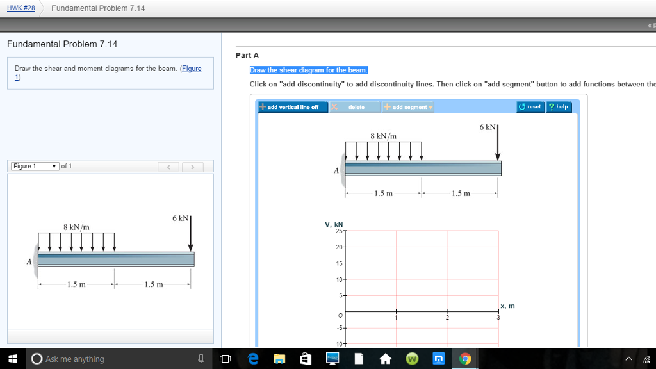
Task: Click the Ask me anything search box
Action: point(109,359)
